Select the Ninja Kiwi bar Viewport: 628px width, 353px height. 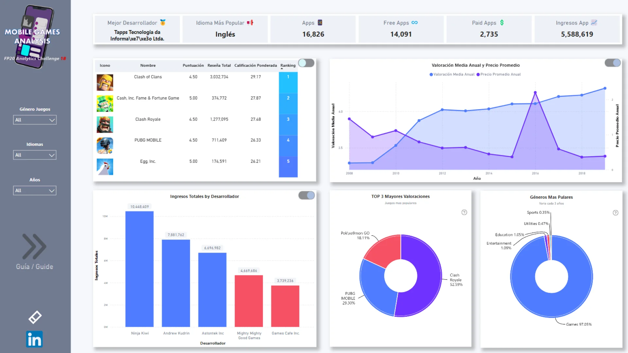point(139,269)
